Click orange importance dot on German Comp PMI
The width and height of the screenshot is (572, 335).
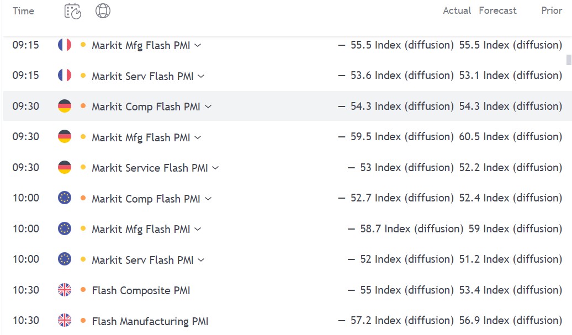coord(83,106)
